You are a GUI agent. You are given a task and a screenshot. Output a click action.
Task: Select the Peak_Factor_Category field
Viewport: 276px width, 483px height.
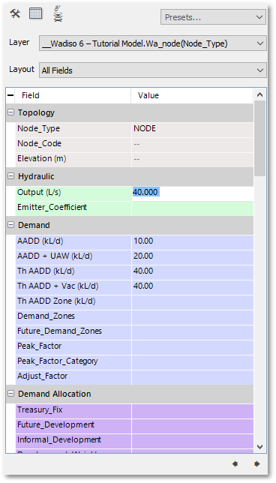tap(73, 361)
